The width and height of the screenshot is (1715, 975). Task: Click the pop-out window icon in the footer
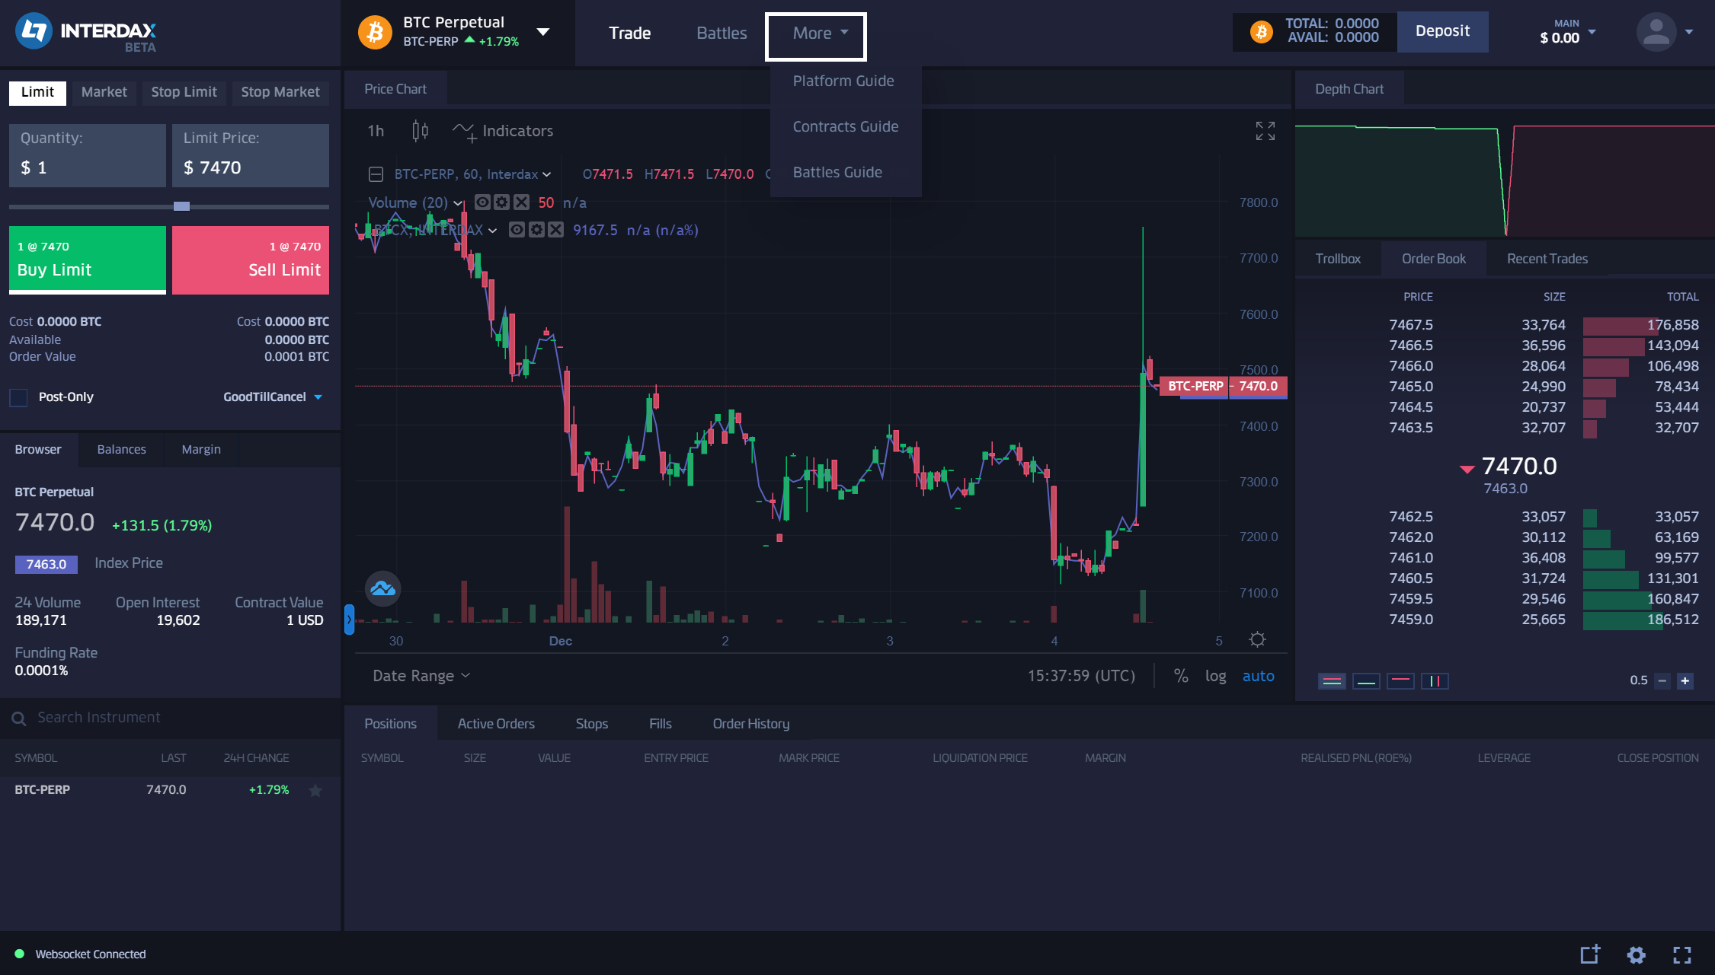1590,954
